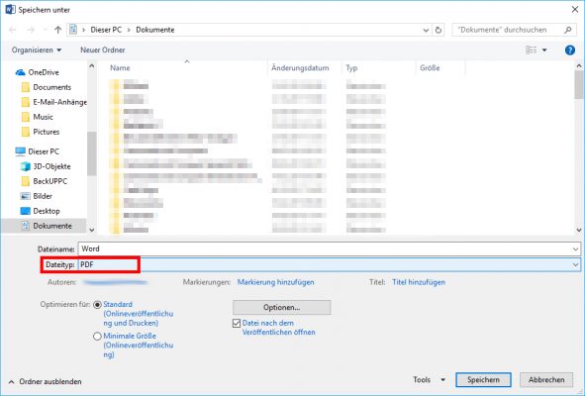585x396 pixels.
Task: Click the location chevron before Dokumente
Action: [x=129, y=30]
